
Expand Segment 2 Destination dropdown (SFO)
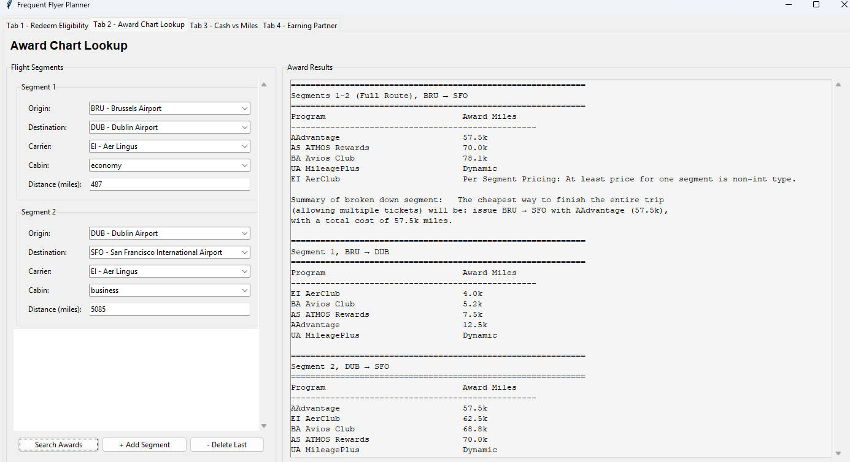point(169,252)
